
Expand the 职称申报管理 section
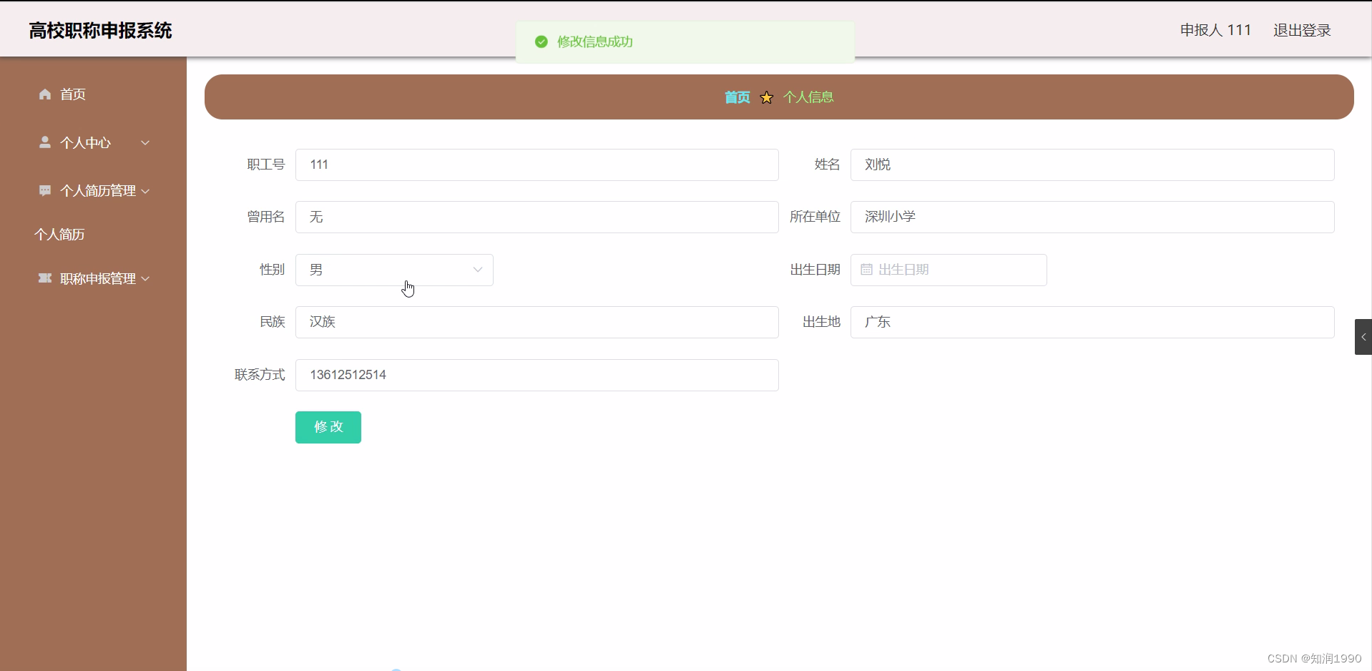tap(146, 278)
